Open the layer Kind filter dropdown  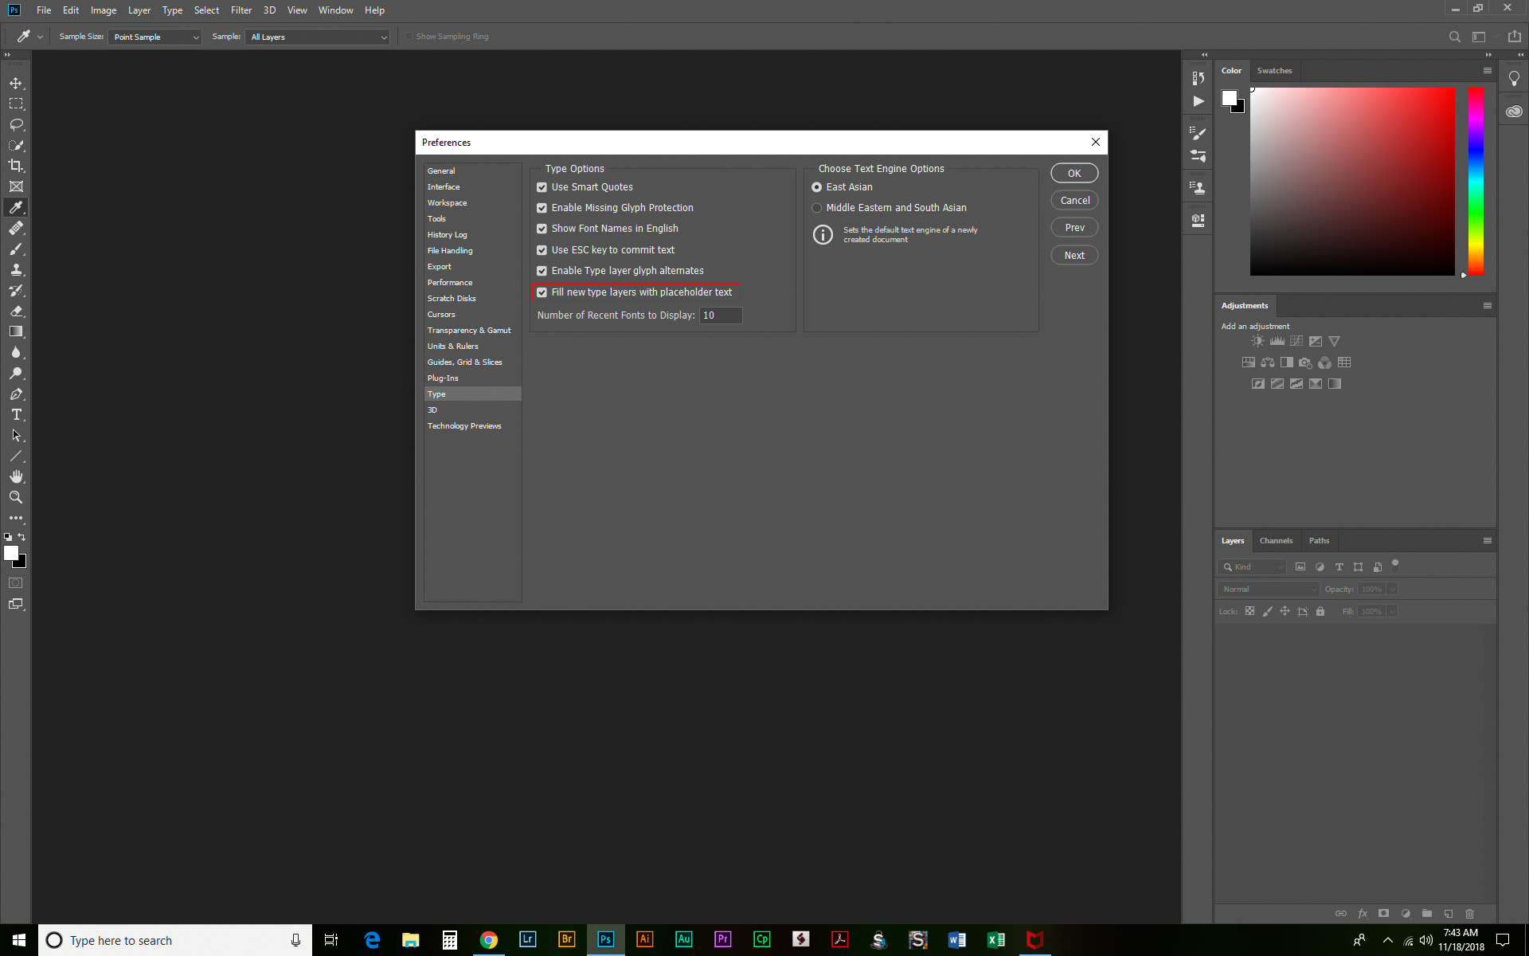click(1252, 566)
